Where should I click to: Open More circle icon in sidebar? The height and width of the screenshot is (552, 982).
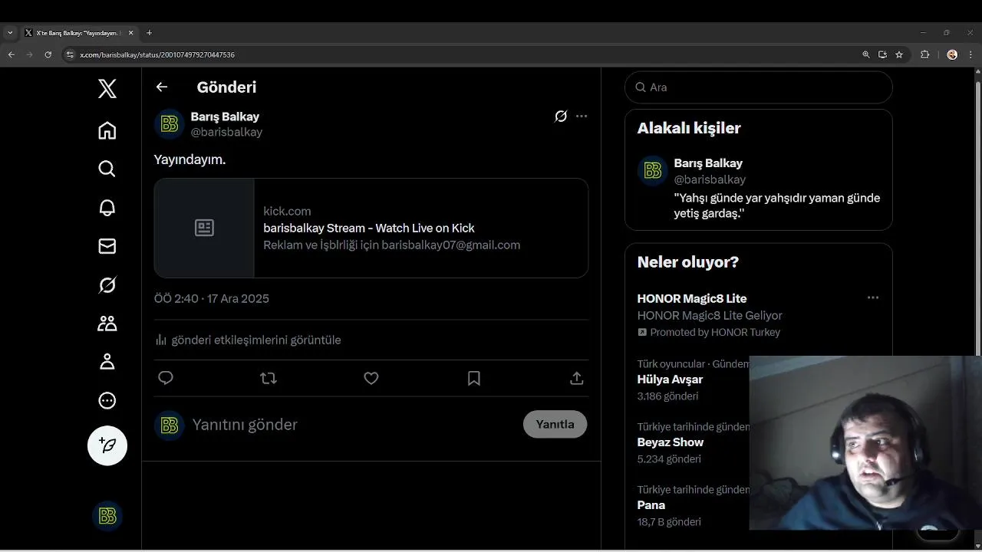[107, 400]
